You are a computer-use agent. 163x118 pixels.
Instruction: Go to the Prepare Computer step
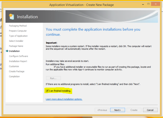18,31
